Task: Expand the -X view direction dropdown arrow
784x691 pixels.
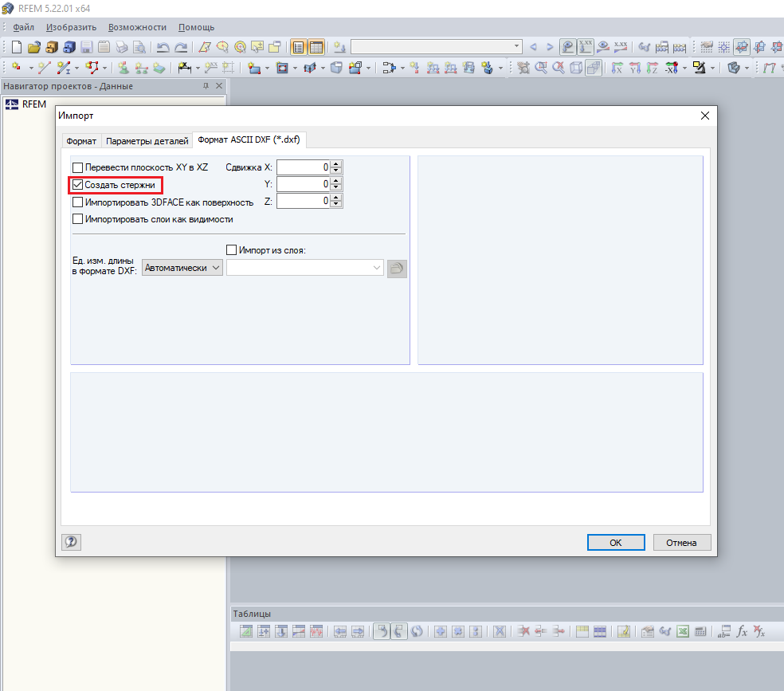Action: (684, 68)
